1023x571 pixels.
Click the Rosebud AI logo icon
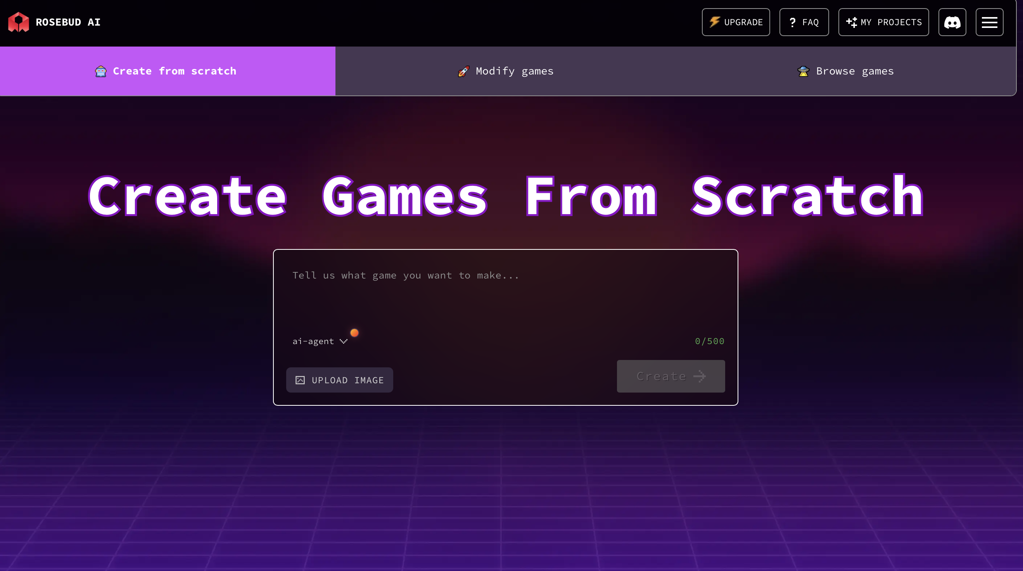[18, 22]
